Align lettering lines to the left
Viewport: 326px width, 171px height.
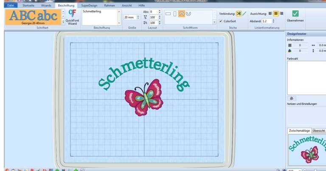270,14
